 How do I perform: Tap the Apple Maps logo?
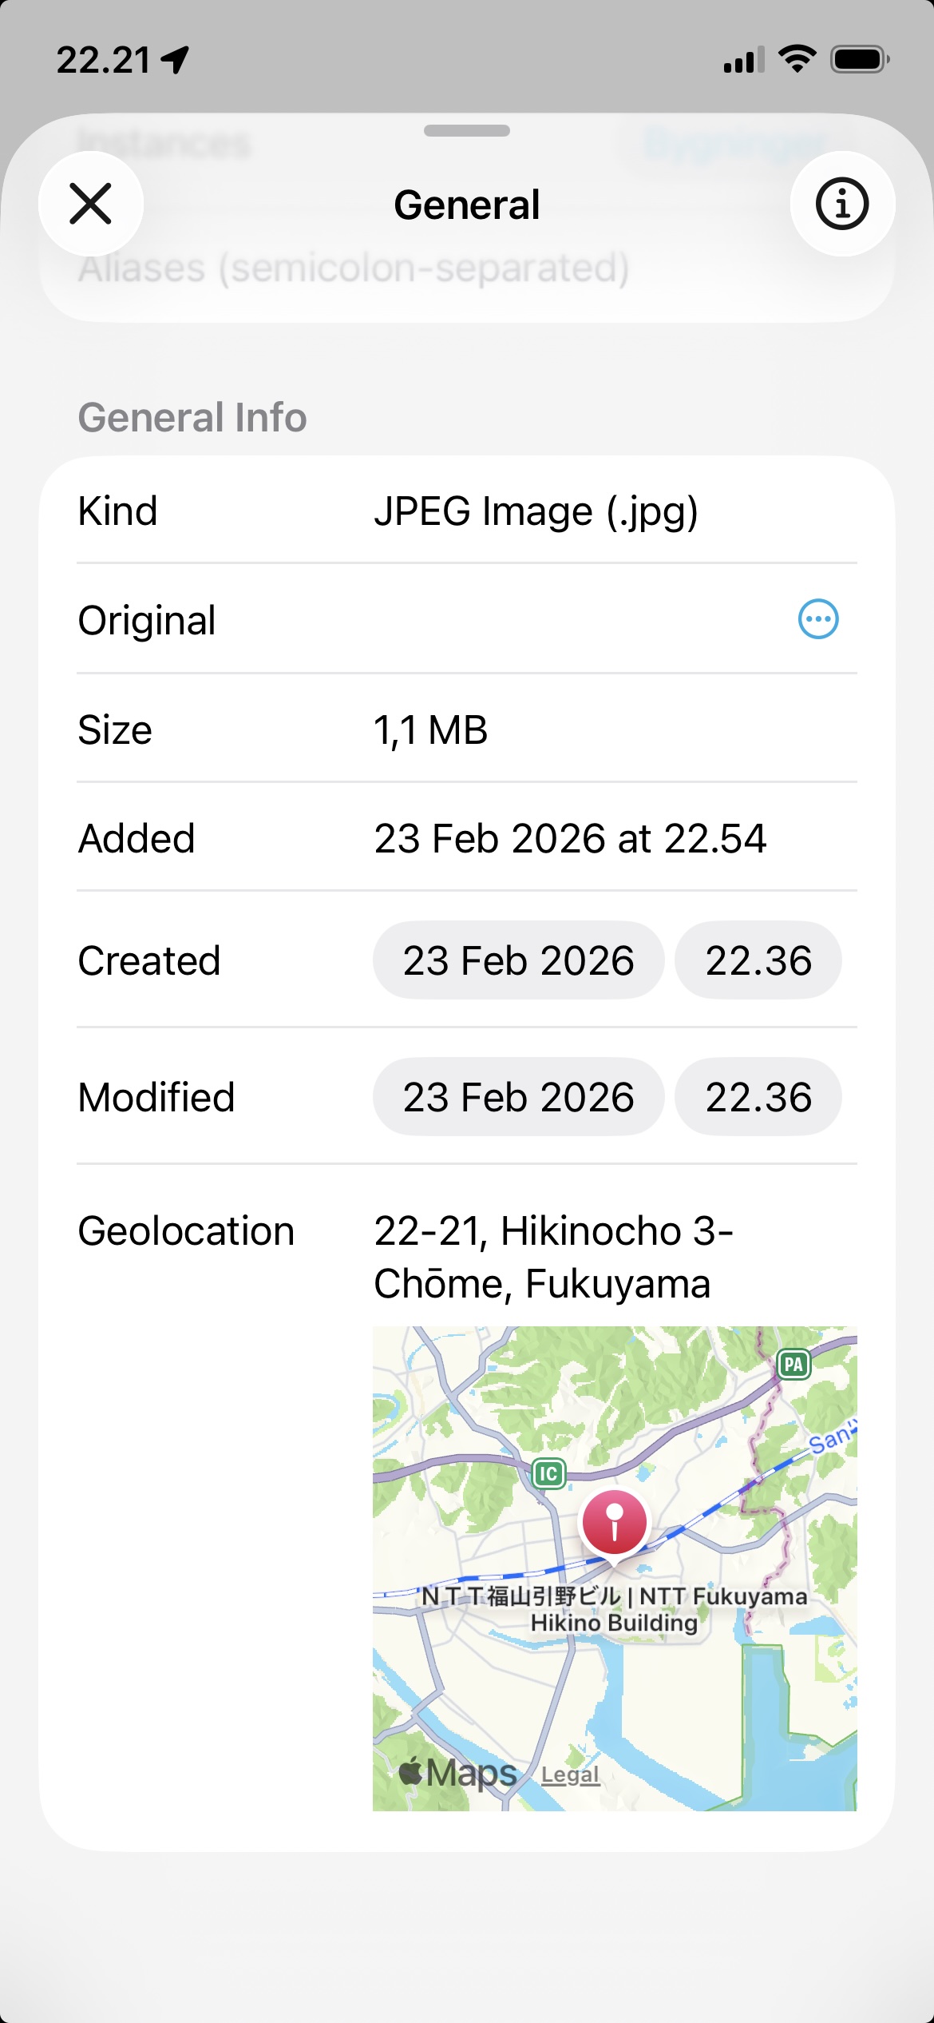point(458,1774)
